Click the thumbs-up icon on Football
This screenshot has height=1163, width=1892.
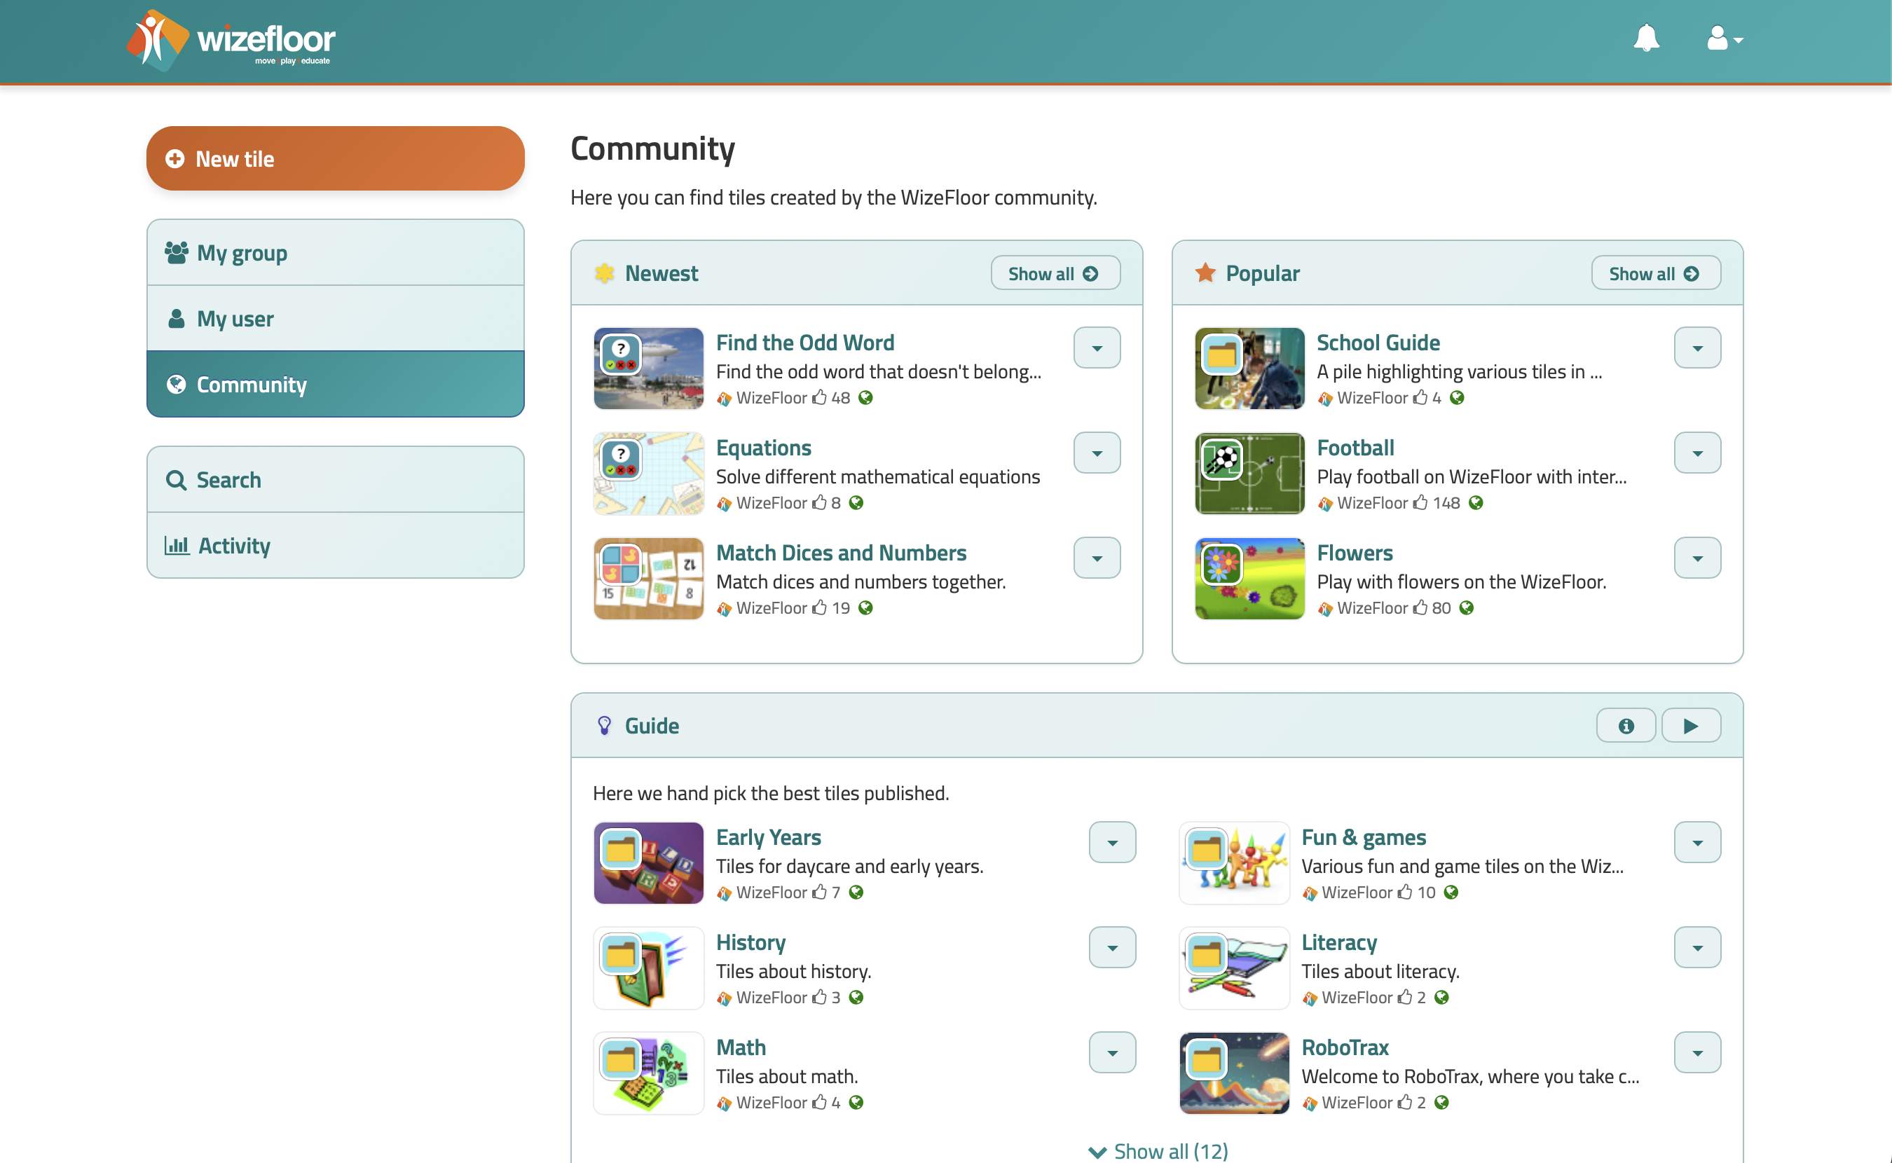[x=1420, y=503]
